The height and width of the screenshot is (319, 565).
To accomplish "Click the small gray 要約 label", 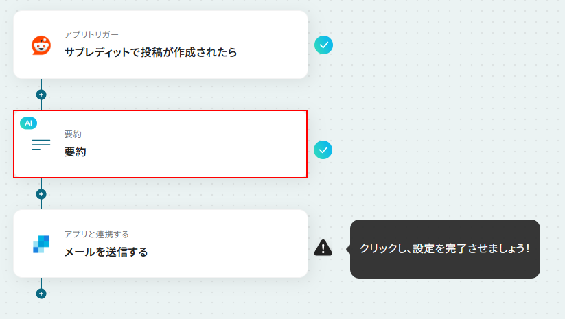I will (x=73, y=134).
